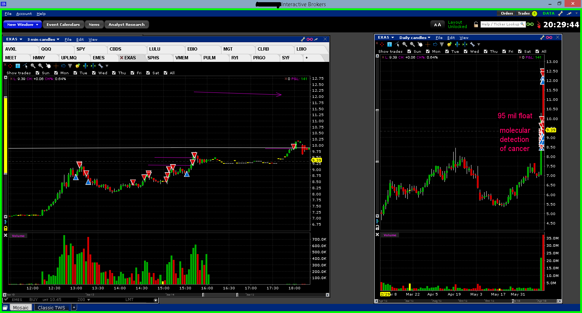Open chart settings wrench in left chart toolbar
This screenshot has width=582, height=313.
[x=101, y=66]
